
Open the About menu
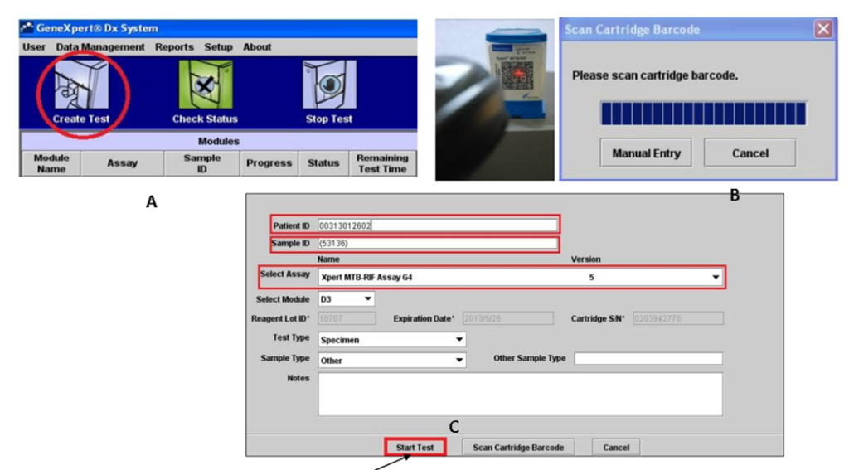coord(257,47)
